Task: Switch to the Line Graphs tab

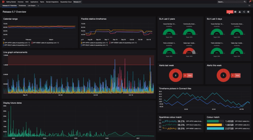Action: pyautogui.click(x=32, y=6)
